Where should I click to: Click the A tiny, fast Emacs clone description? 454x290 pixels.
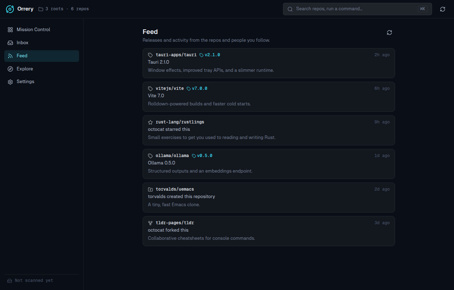174,205
